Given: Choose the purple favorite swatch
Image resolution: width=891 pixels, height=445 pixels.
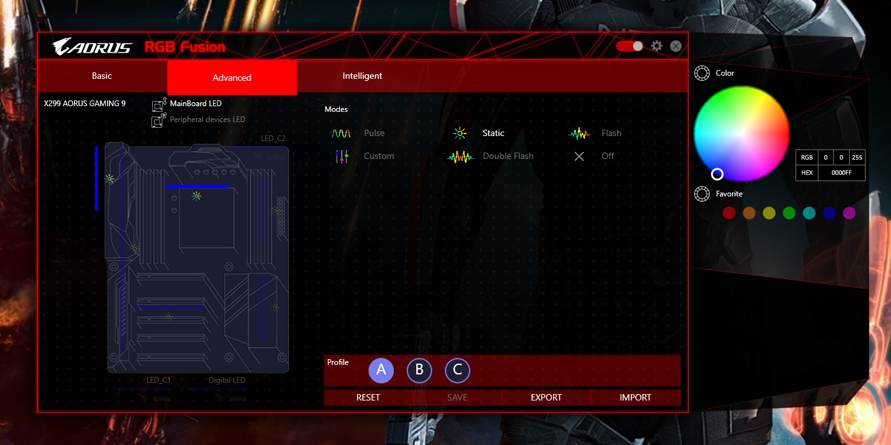Looking at the screenshot, I should point(849,214).
